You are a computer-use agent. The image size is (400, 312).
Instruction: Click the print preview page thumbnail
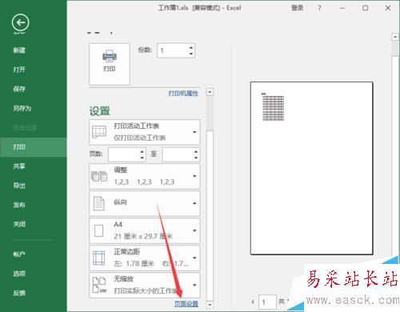pos(311,168)
